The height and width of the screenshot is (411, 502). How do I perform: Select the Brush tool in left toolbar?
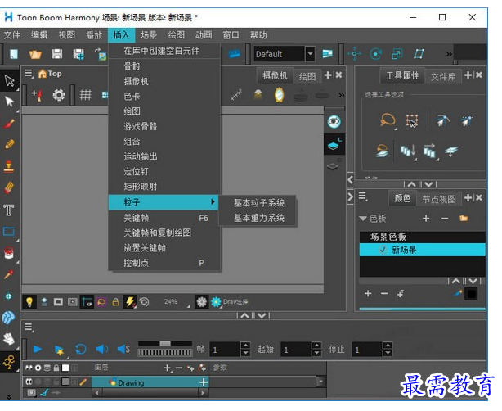(x=9, y=124)
